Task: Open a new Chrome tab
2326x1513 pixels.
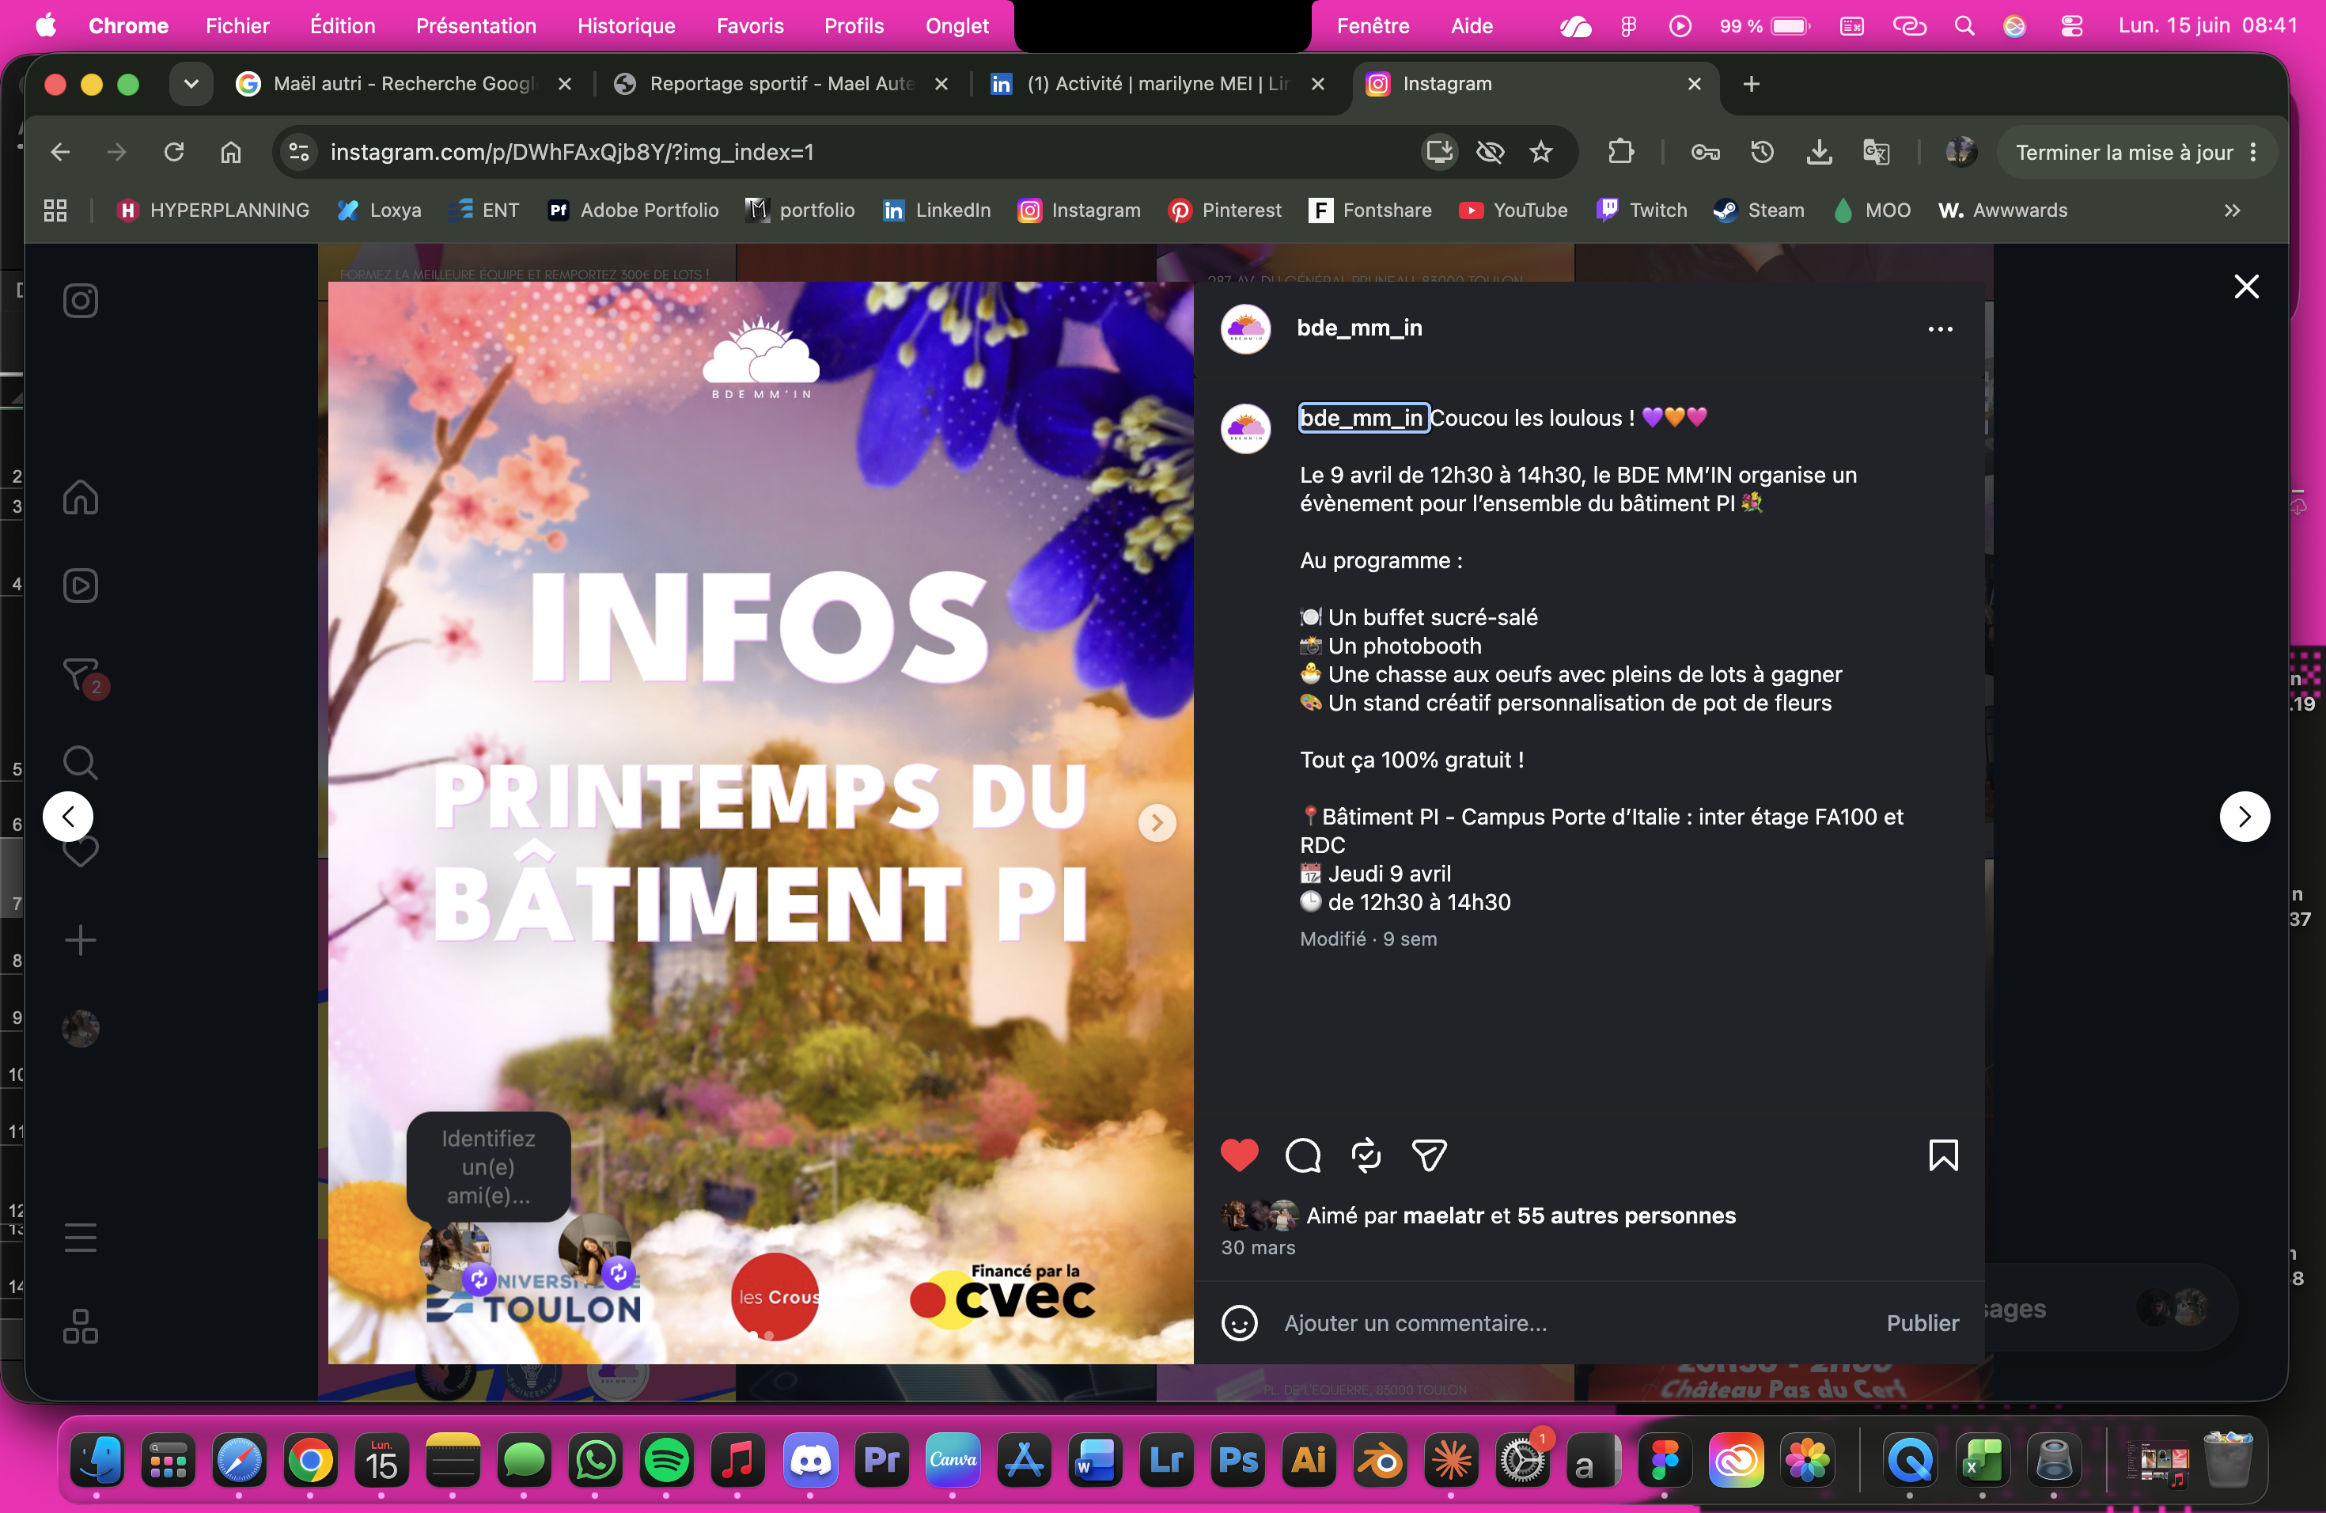Action: tap(1750, 84)
